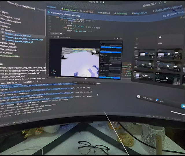Play the top-right recording in gallery
The image size is (185, 156).
pyautogui.click(x=169, y=54)
